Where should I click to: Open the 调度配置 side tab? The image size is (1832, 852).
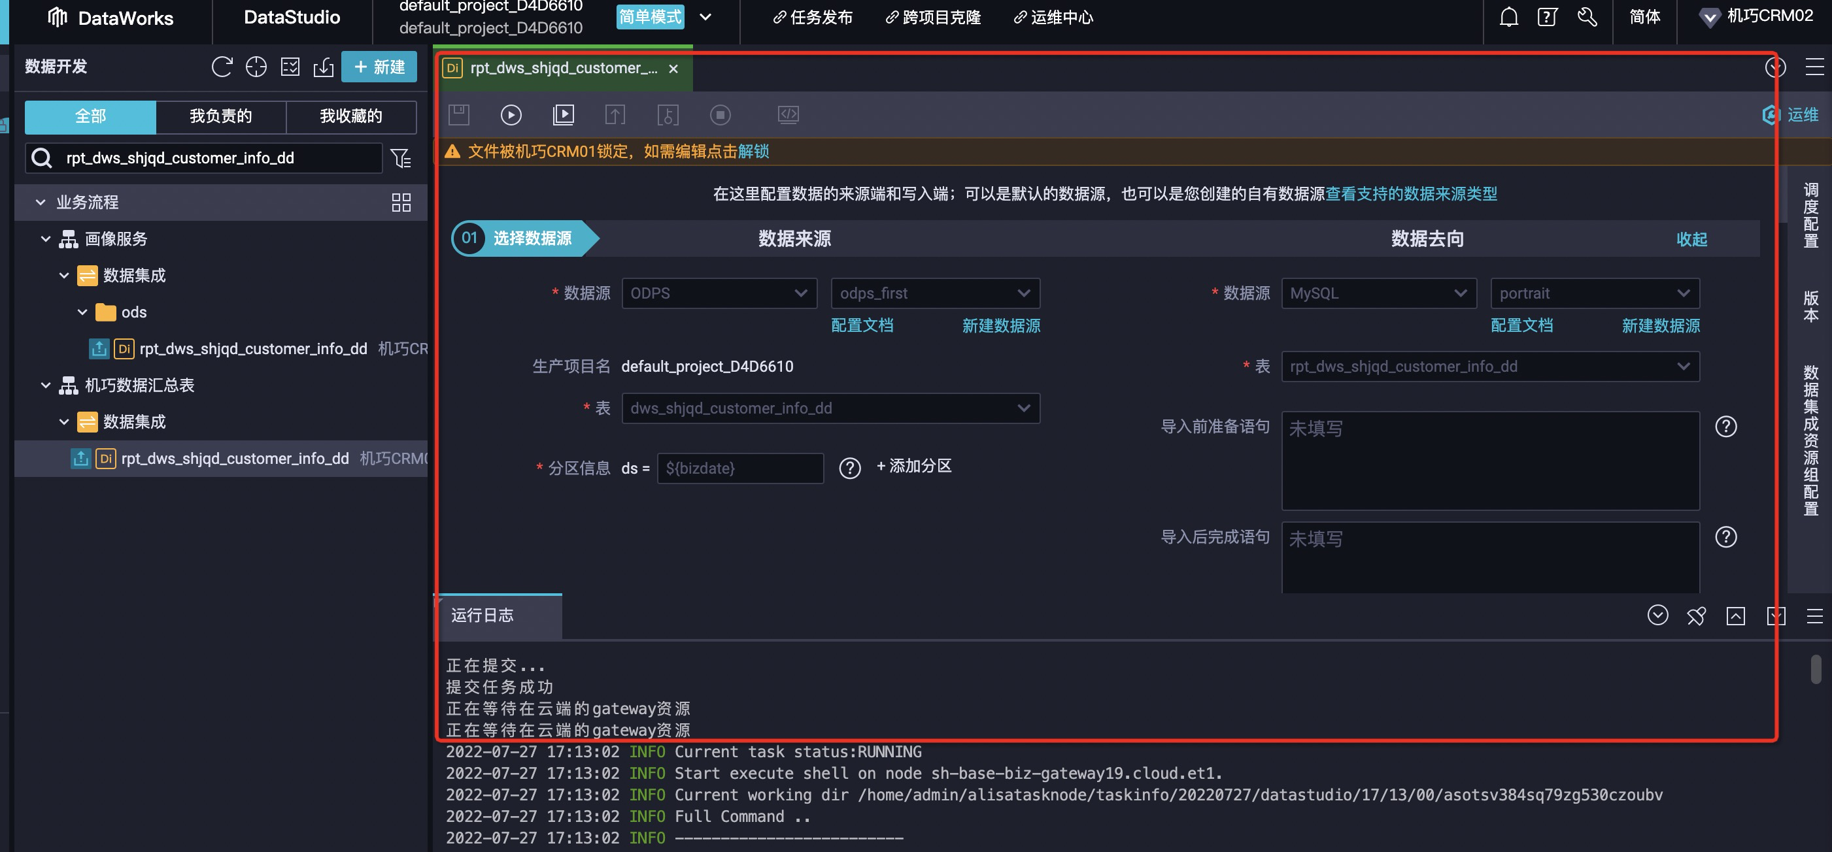coord(1810,216)
